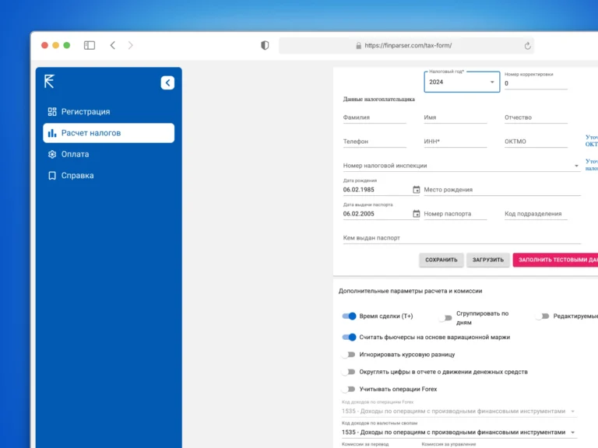Disable the Время сделки (T+) toggle
Viewport: 598px width, 448px height.
[x=349, y=317]
